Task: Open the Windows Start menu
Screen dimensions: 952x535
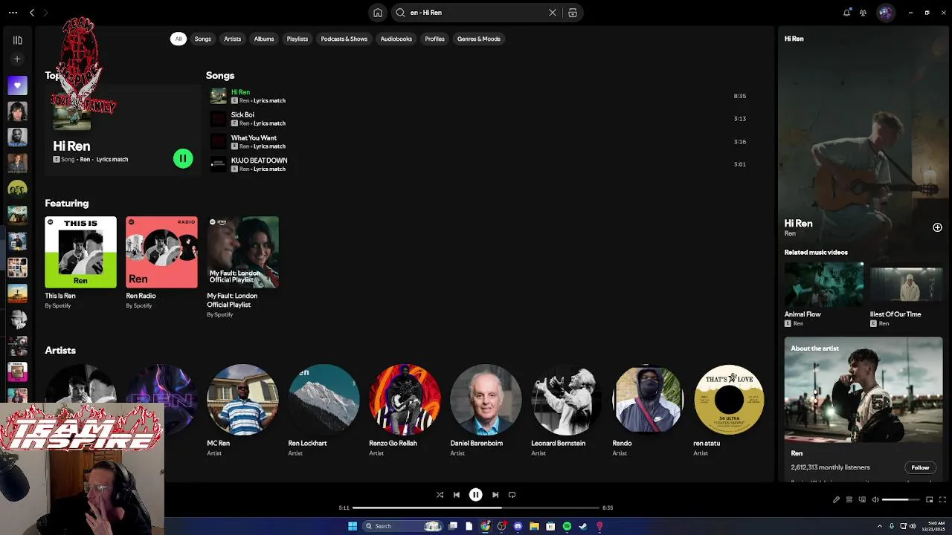Action: tap(353, 526)
